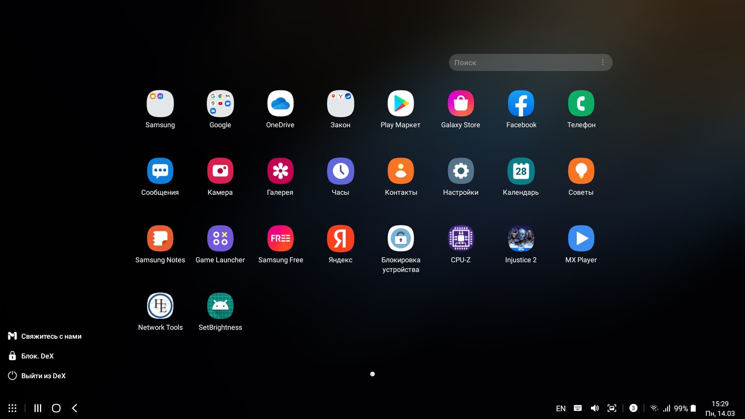Open volume control from taskbar

(x=594, y=408)
